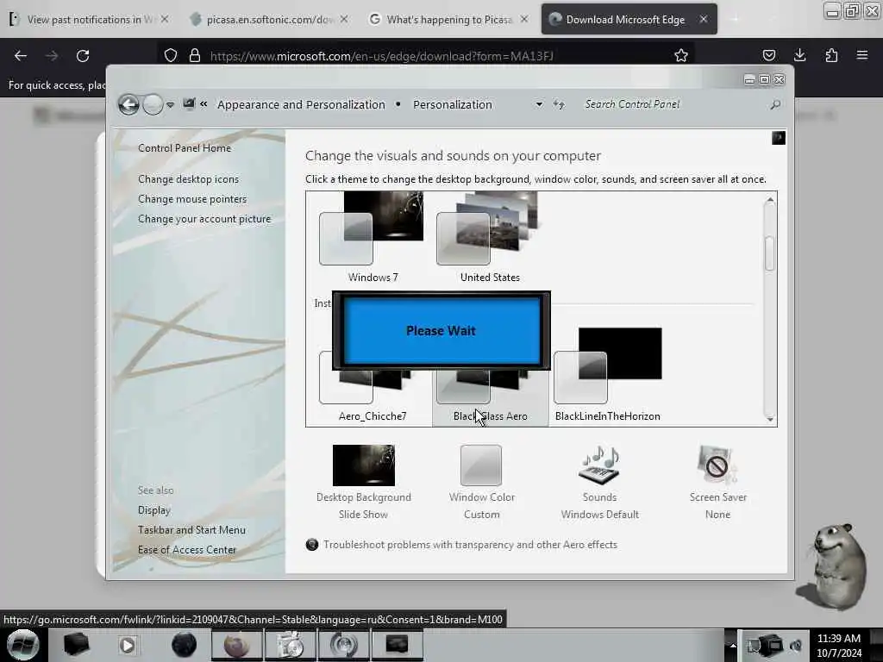Open Change desktop icons link

click(189, 179)
